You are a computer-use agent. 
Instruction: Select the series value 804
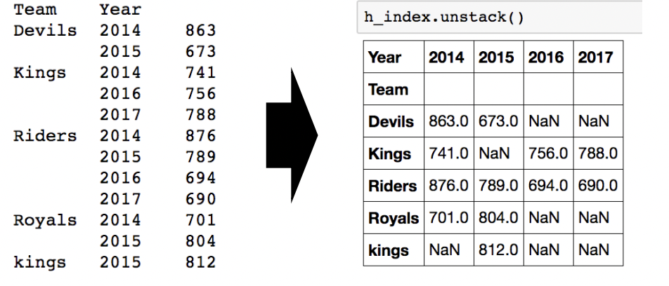click(201, 241)
